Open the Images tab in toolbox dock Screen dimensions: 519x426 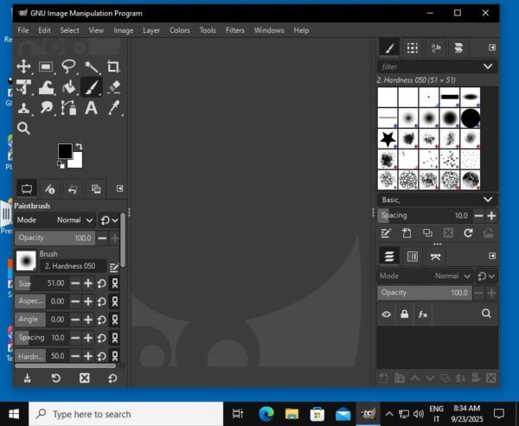tap(96, 189)
